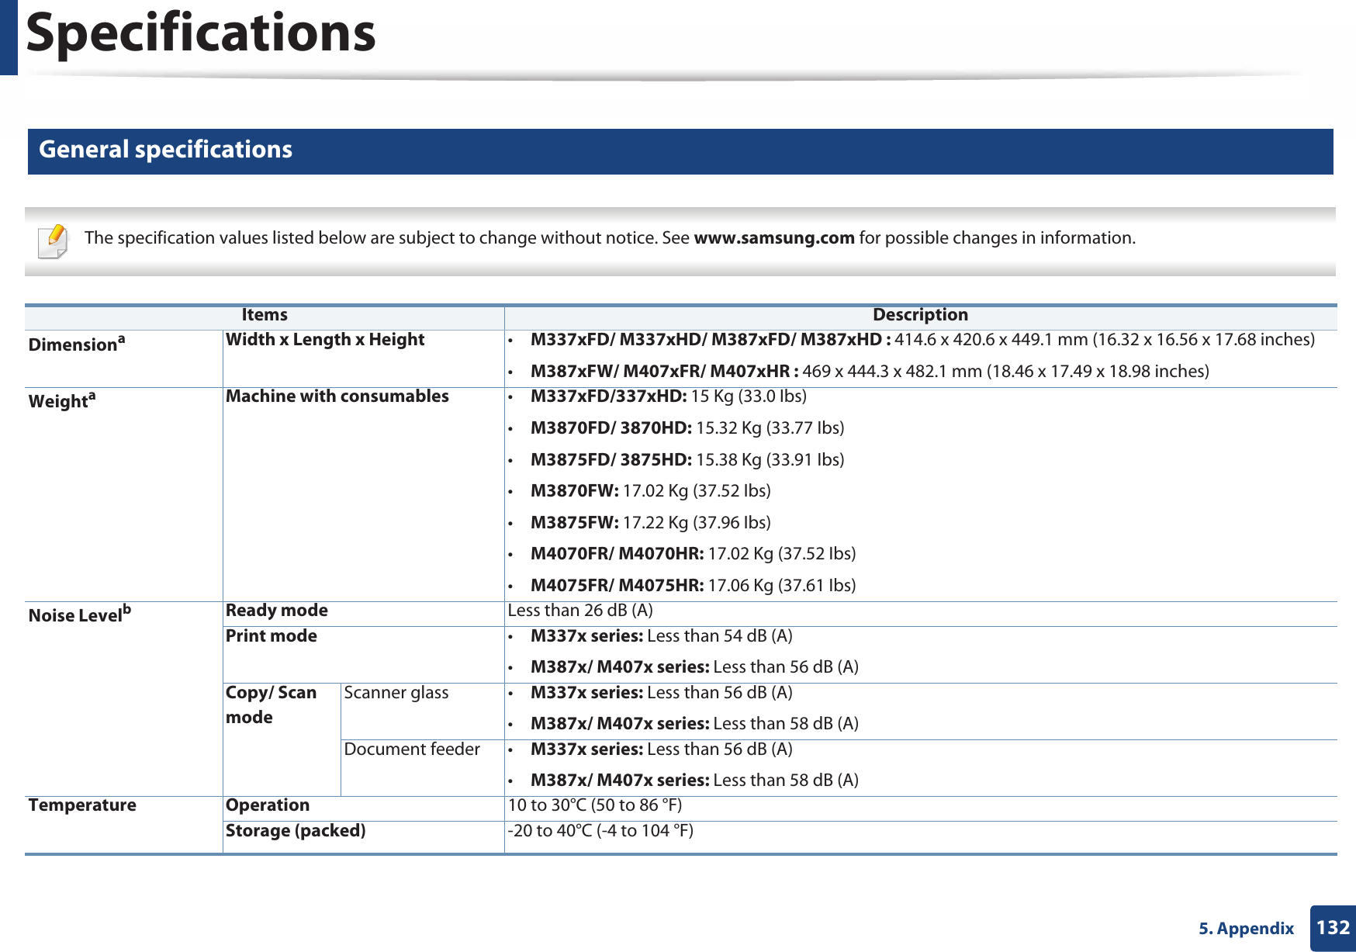Viewport: 1356px width, 952px height.
Task: Select the 'Temperature' row label
Action: [x=82, y=805]
